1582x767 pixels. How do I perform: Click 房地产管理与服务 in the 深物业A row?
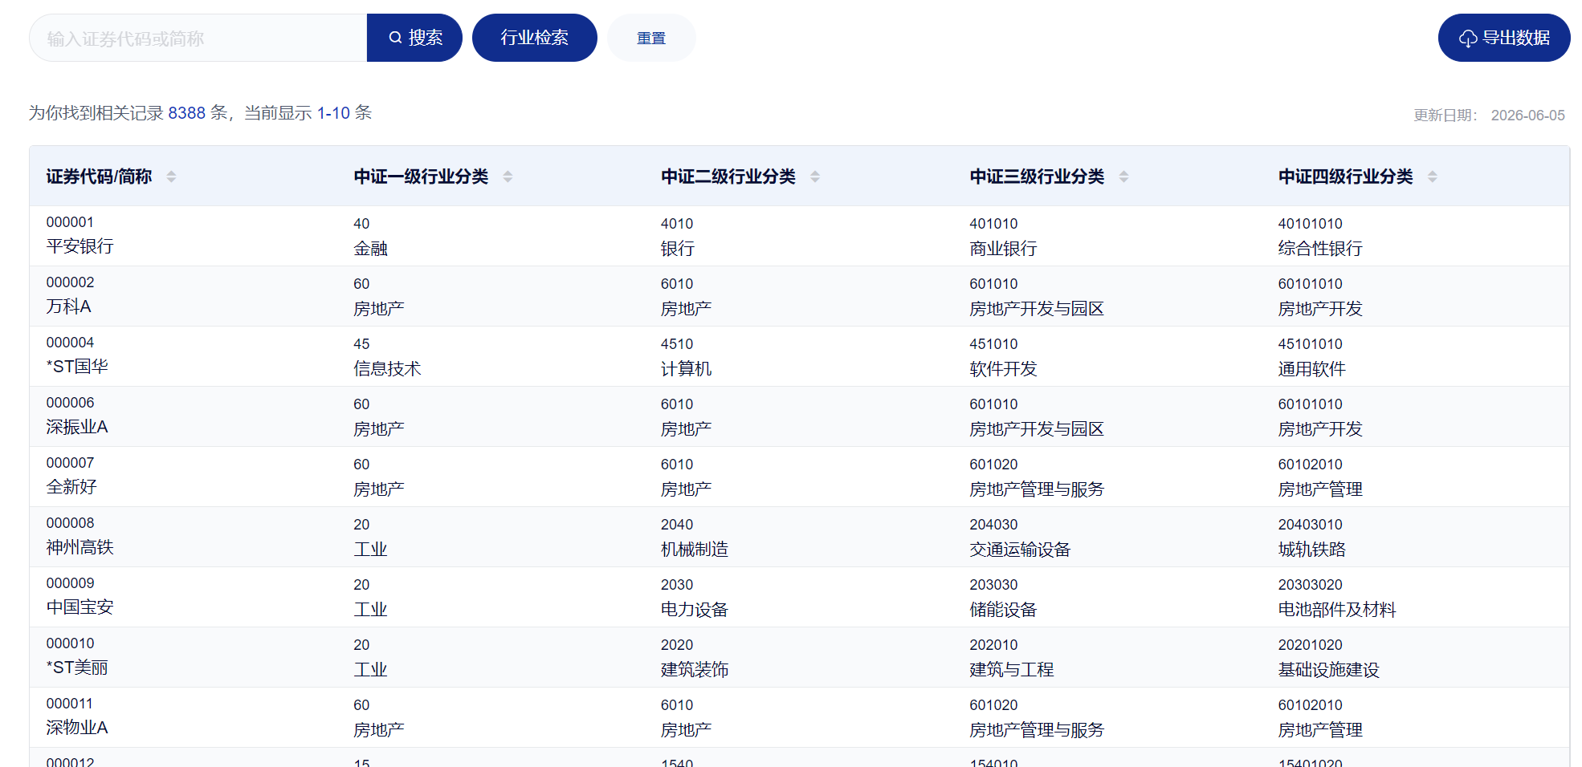pos(1037,730)
